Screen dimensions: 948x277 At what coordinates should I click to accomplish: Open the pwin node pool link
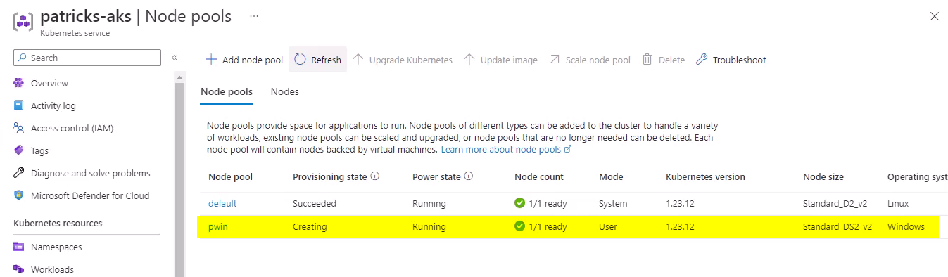click(x=218, y=227)
